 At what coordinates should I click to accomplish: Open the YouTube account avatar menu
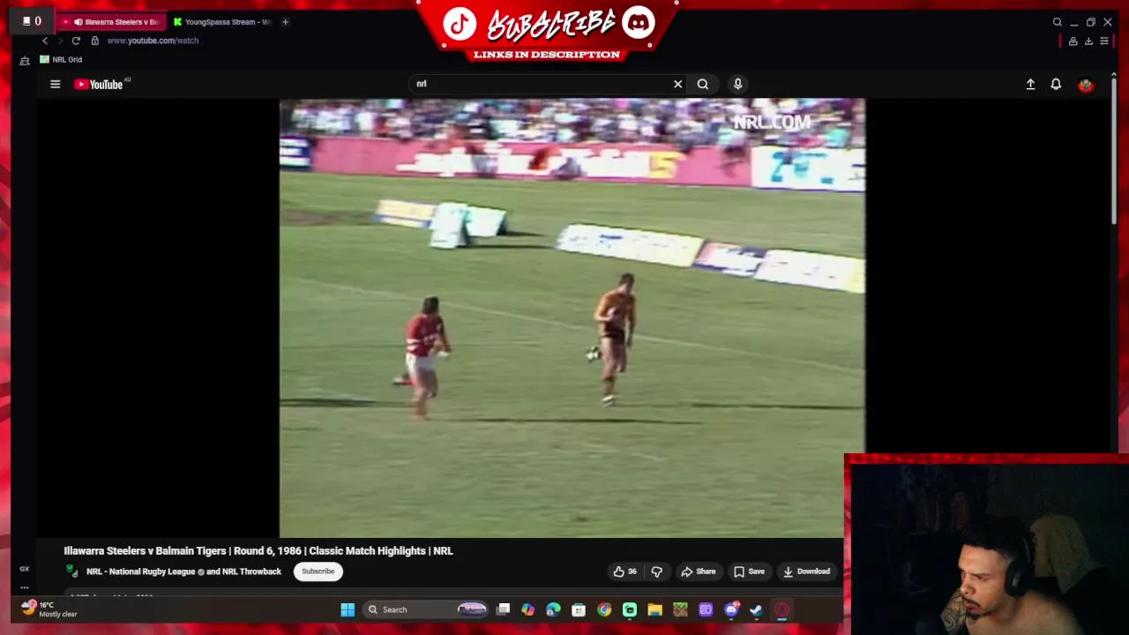(1086, 85)
